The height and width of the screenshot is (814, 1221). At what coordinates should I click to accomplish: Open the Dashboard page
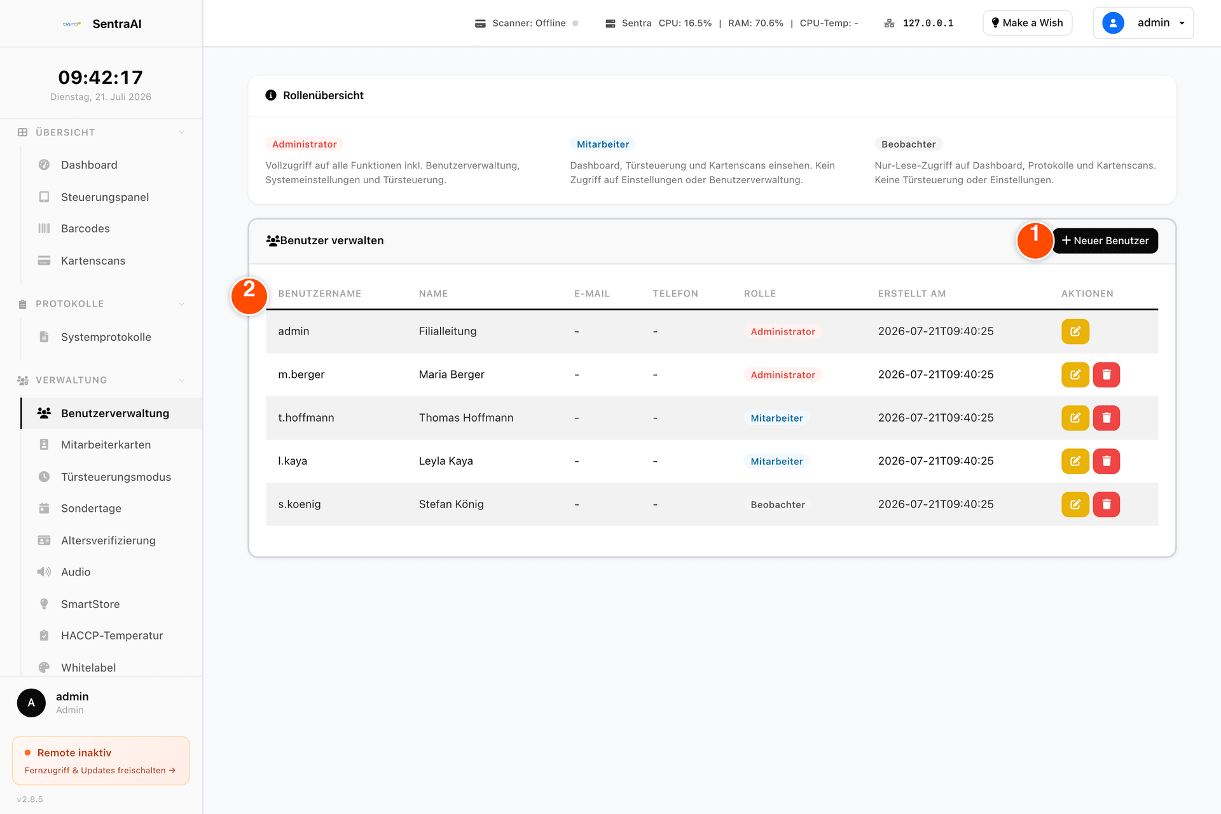[89, 165]
